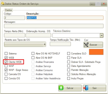Viewport: 108px width, 94px height.
Task: Click the Análise Helpdesk checkbox
Action: pyautogui.click(x=33, y=74)
